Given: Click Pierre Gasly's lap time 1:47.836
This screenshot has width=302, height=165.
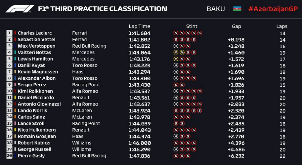Looking at the screenshot, I should tap(140, 156).
